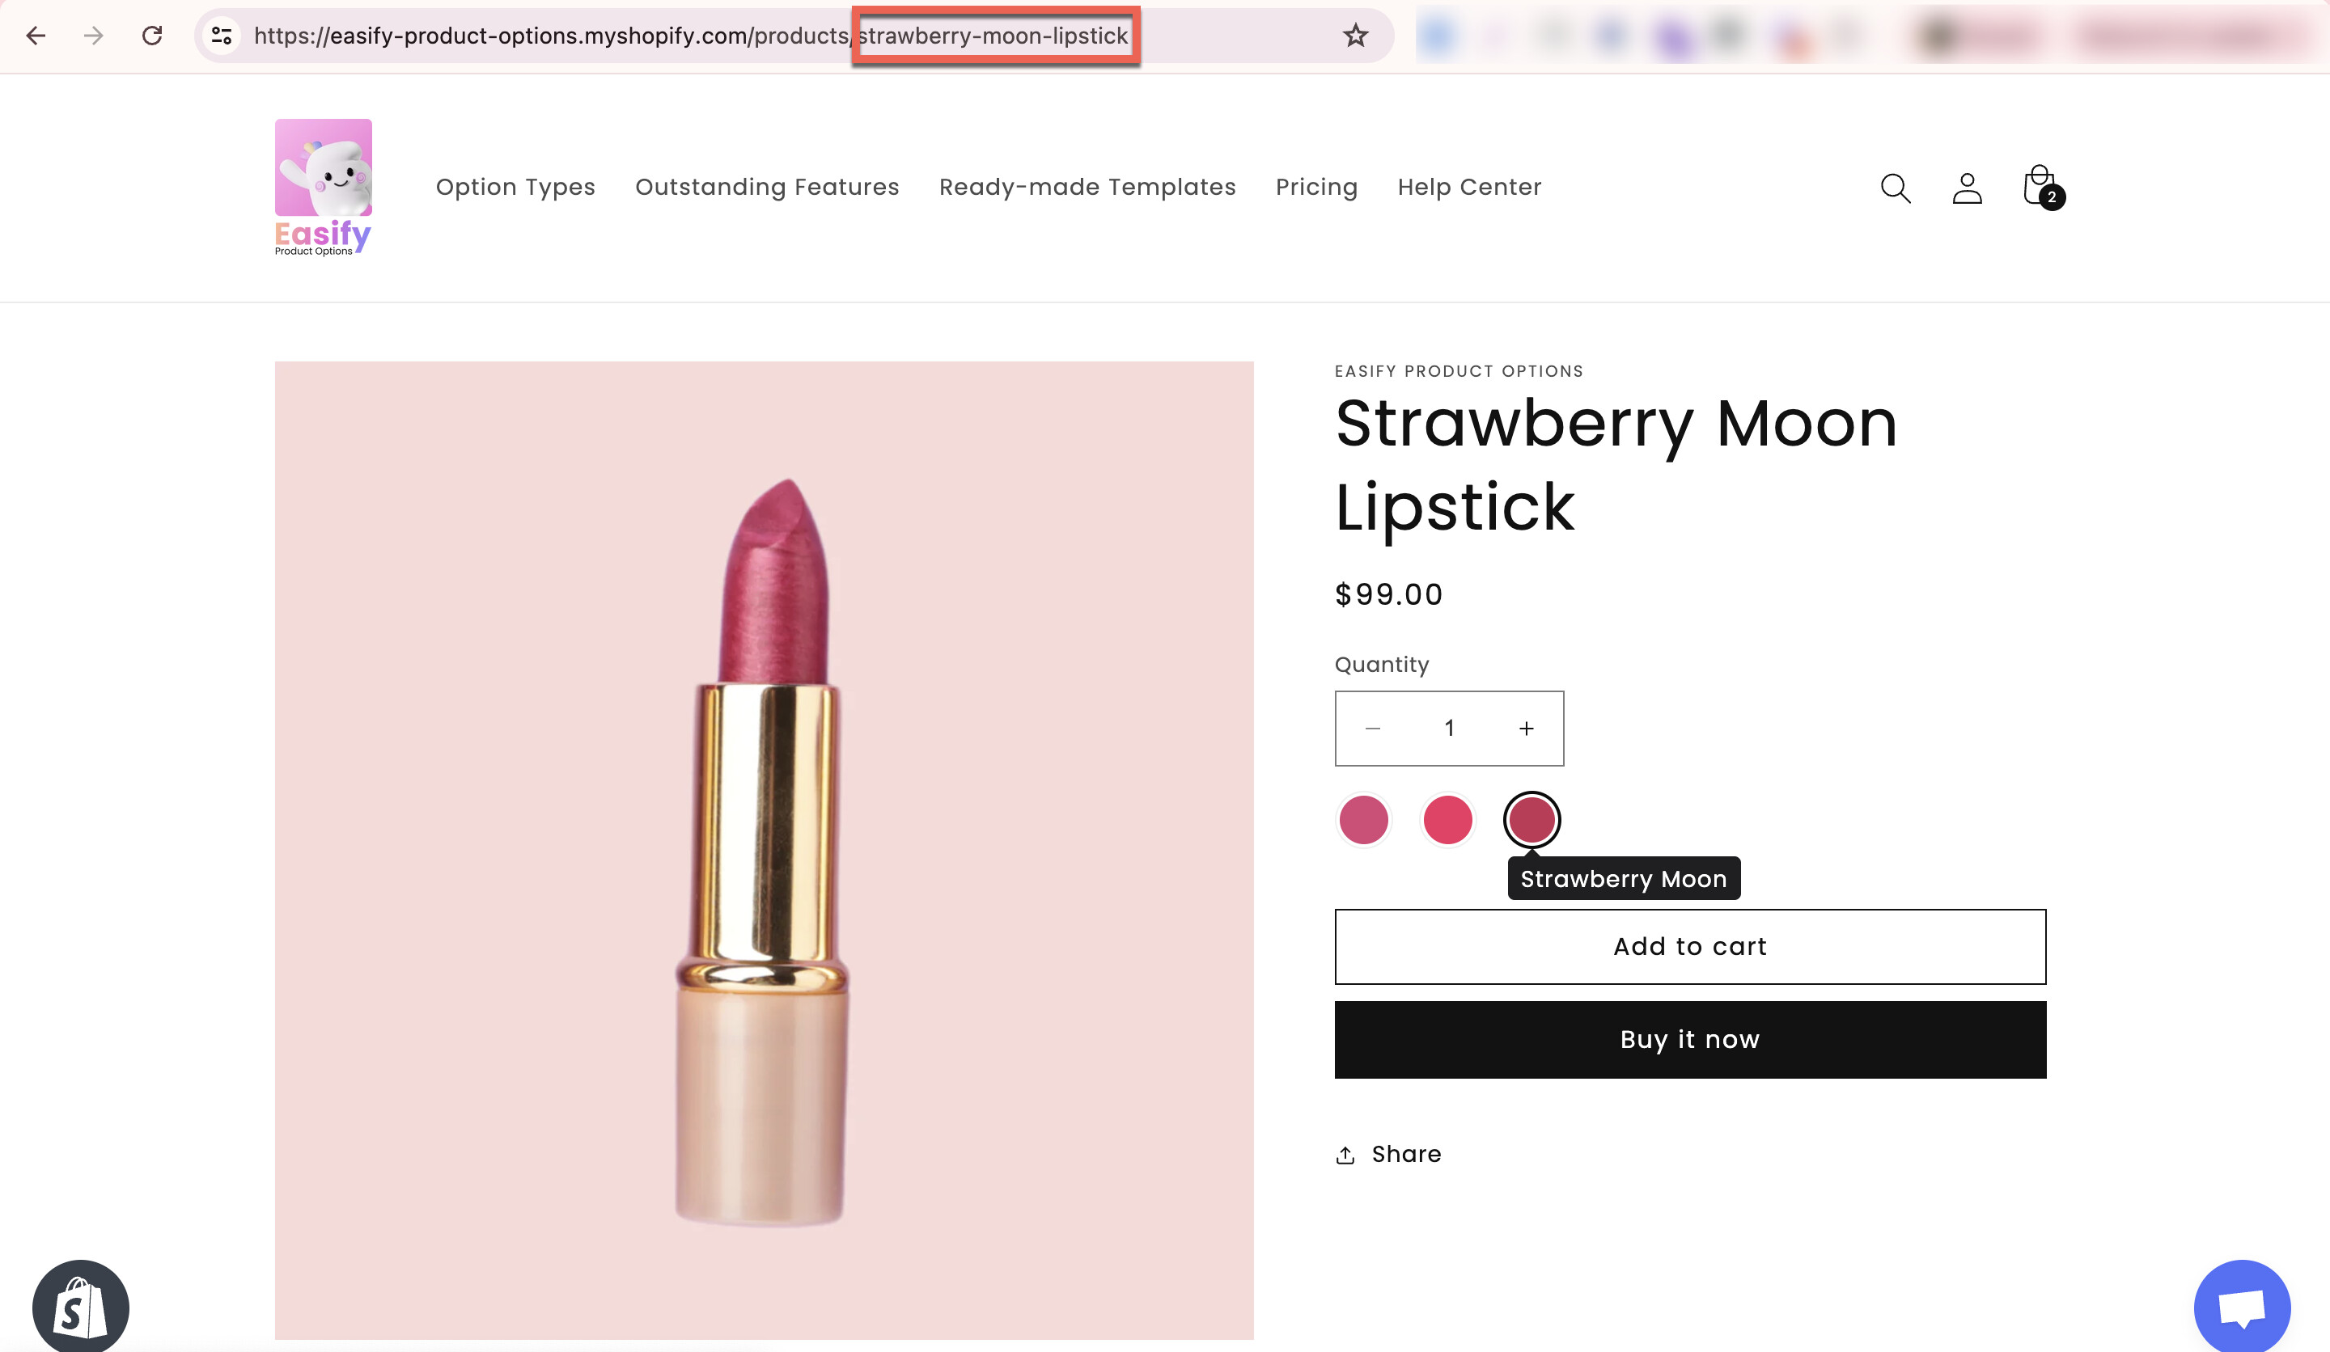2330x1352 pixels.
Task: Decrease quantity with the minus button
Action: tap(1373, 729)
